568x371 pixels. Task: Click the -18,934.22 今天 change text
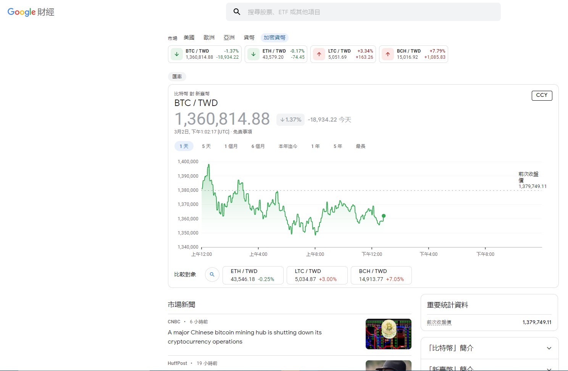click(329, 120)
